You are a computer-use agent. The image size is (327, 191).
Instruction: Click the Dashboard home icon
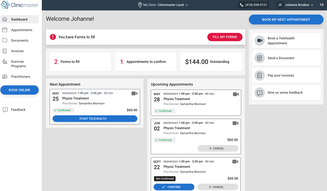pyautogui.click(x=5, y=19)
